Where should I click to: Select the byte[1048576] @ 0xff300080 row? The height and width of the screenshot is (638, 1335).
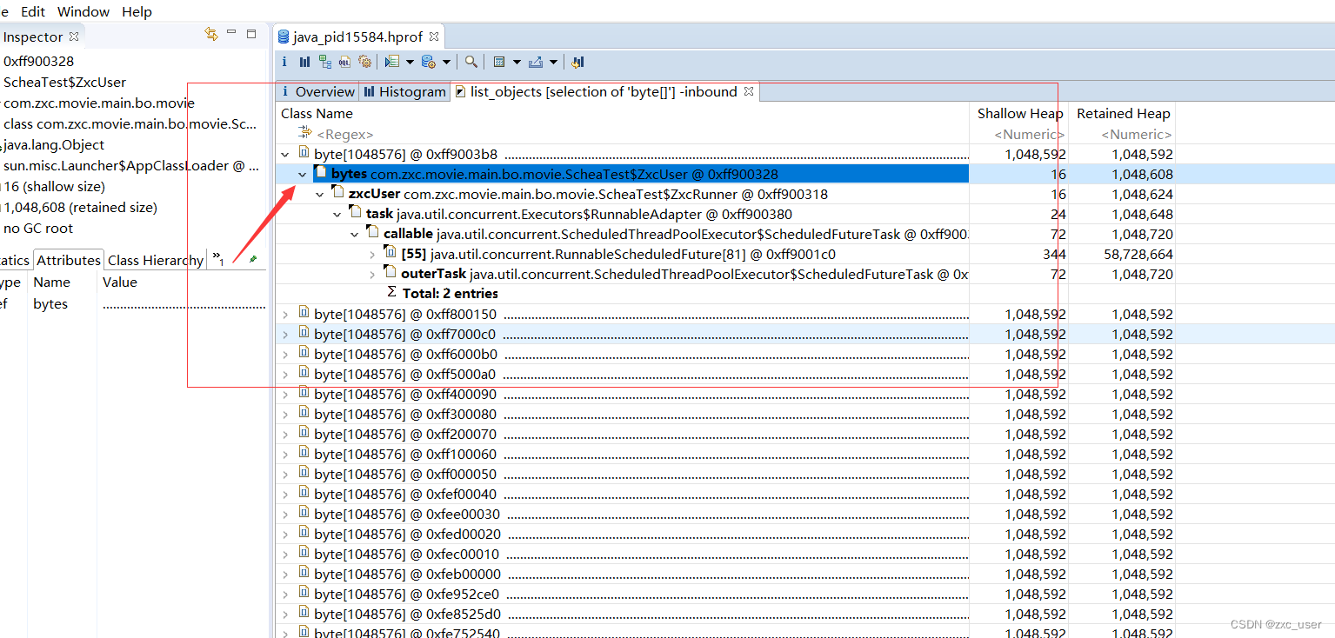[x=725, y=415]
